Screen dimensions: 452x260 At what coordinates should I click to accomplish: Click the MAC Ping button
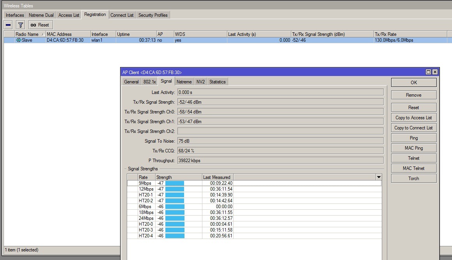point(414,148)
